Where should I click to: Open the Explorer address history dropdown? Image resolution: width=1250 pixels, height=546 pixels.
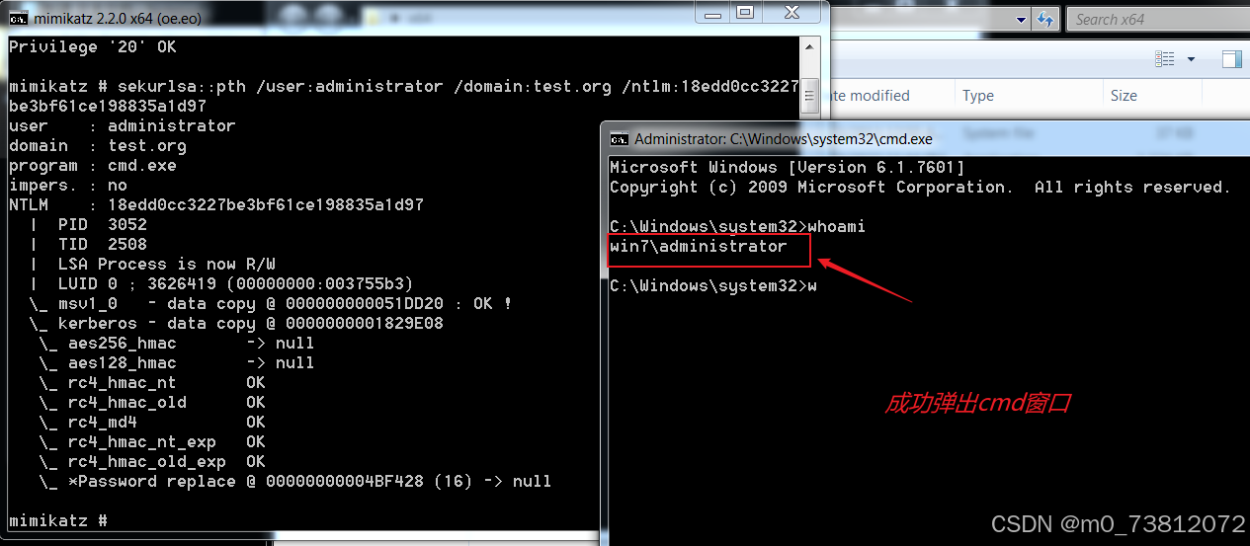(1023, 19)
